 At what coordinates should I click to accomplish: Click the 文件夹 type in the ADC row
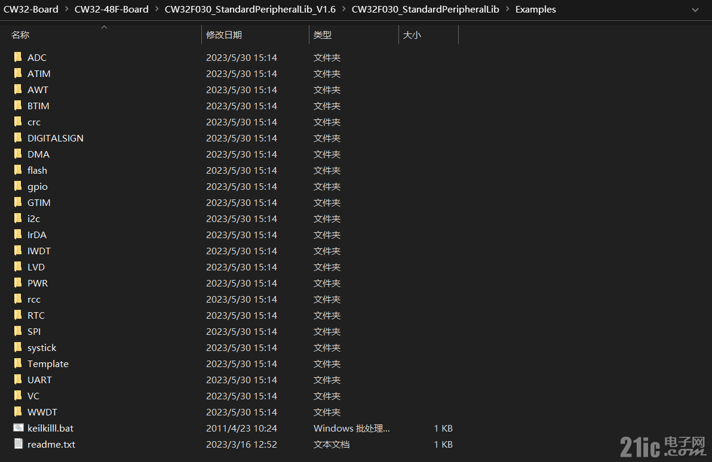tap(327, 58)
